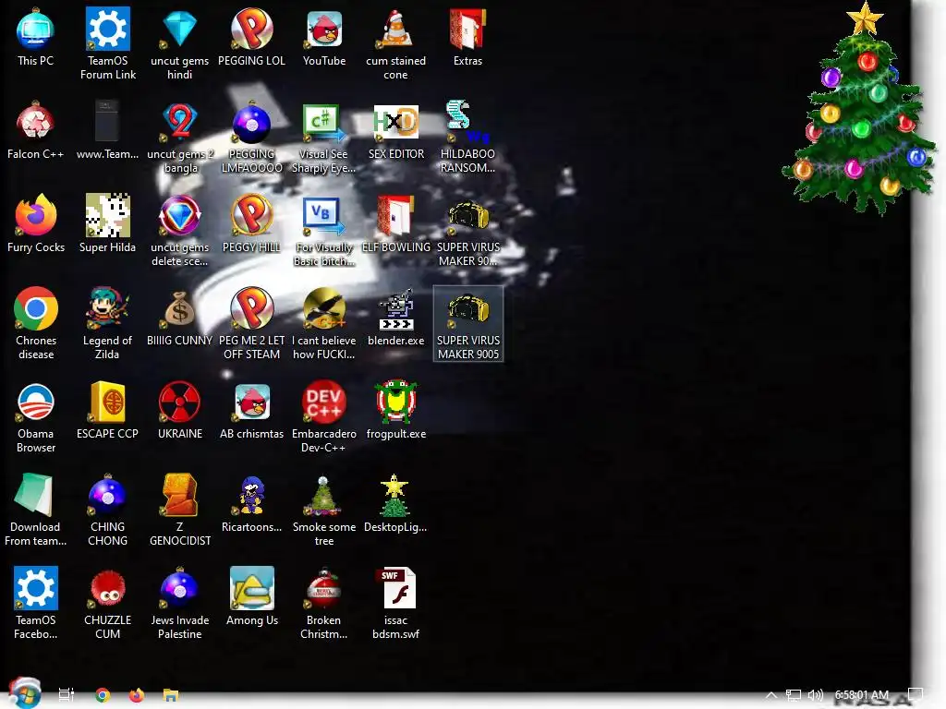This screenshot has height=709, width=946.
Task: Open the Extras desktop shortcut
Action: pos(468,37)
